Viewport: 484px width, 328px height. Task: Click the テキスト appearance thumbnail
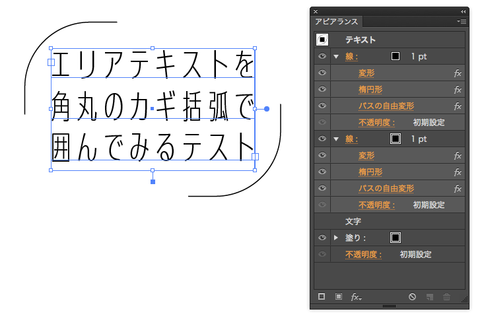click(322, 40)
